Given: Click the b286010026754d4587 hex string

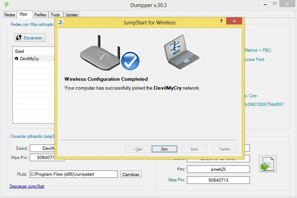Looking at the screenshot, I should tap(264, 104).
